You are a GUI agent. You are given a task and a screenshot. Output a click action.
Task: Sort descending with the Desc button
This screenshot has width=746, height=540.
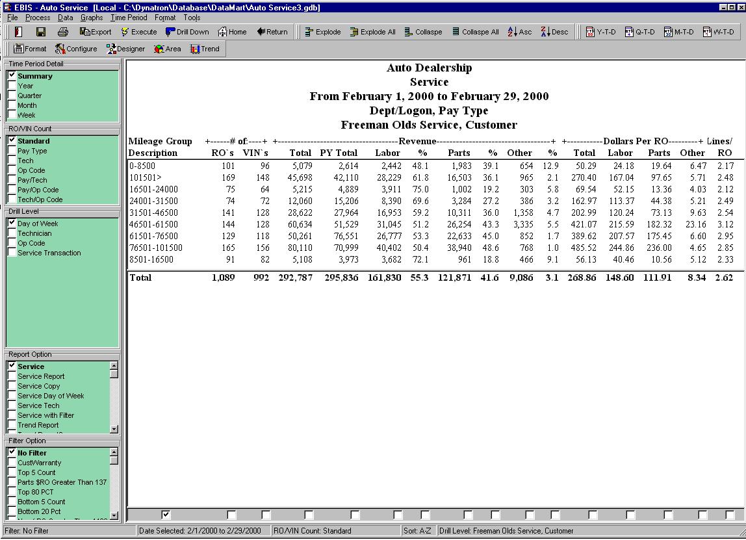pos(554,32)
